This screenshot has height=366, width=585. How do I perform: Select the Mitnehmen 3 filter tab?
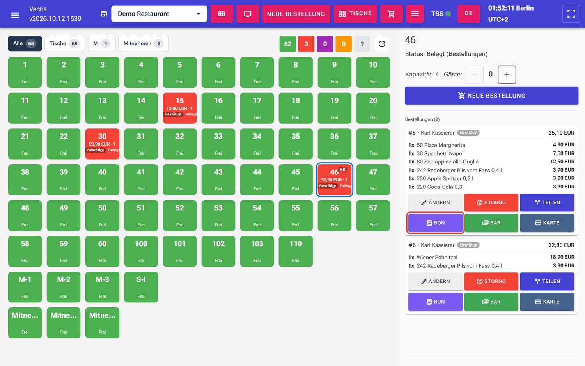click(x=143, y=43)
